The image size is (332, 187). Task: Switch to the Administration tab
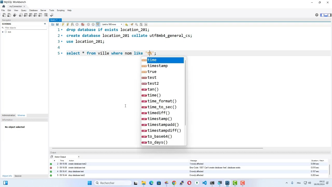pos(9,115)
